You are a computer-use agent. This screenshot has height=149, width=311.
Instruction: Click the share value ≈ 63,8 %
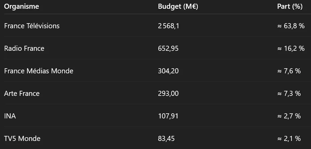point(291,26)
